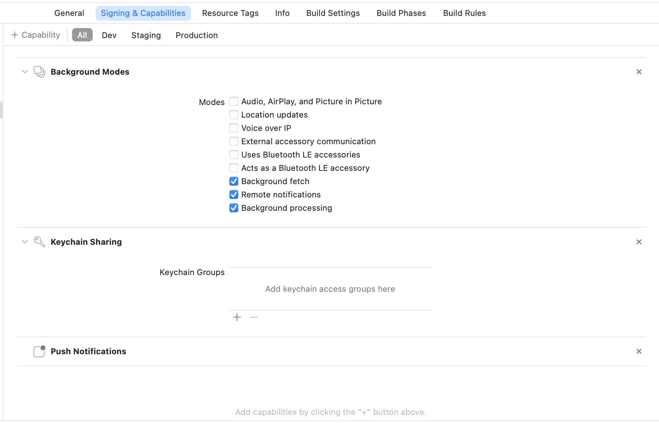Remove the Background Modes capability

tap(639, 72)
